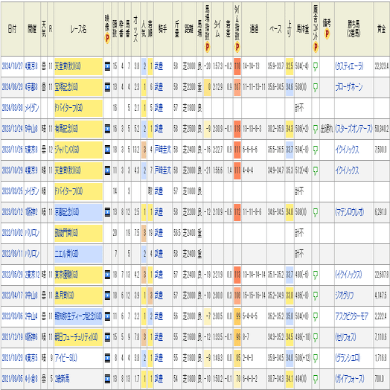Open 2歳新馬 race result
Image resolution: width=390 pixels, height=390 pixels.
62,380
